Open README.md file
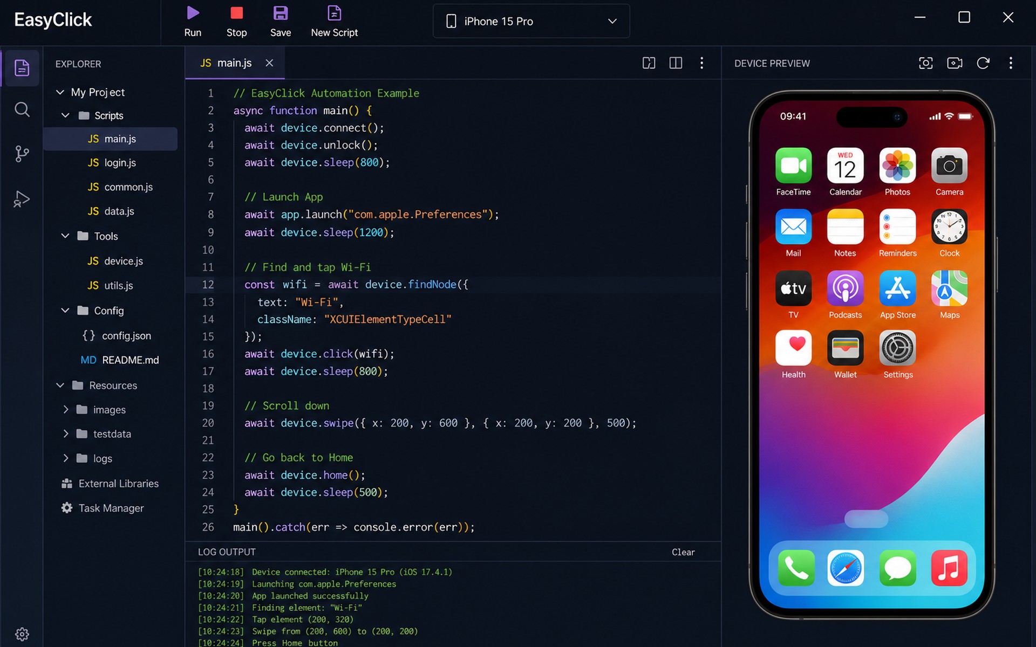The width and height of the screenshot is (1036, 647). (119, 360)
